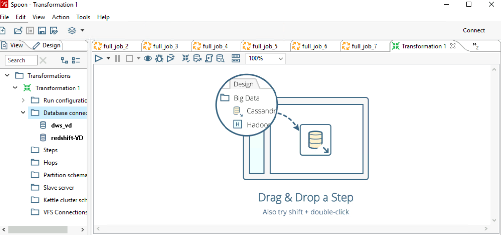Switch to the full_job_4 tab
Viewport: 501px width, 235px height.
[215, 46]
